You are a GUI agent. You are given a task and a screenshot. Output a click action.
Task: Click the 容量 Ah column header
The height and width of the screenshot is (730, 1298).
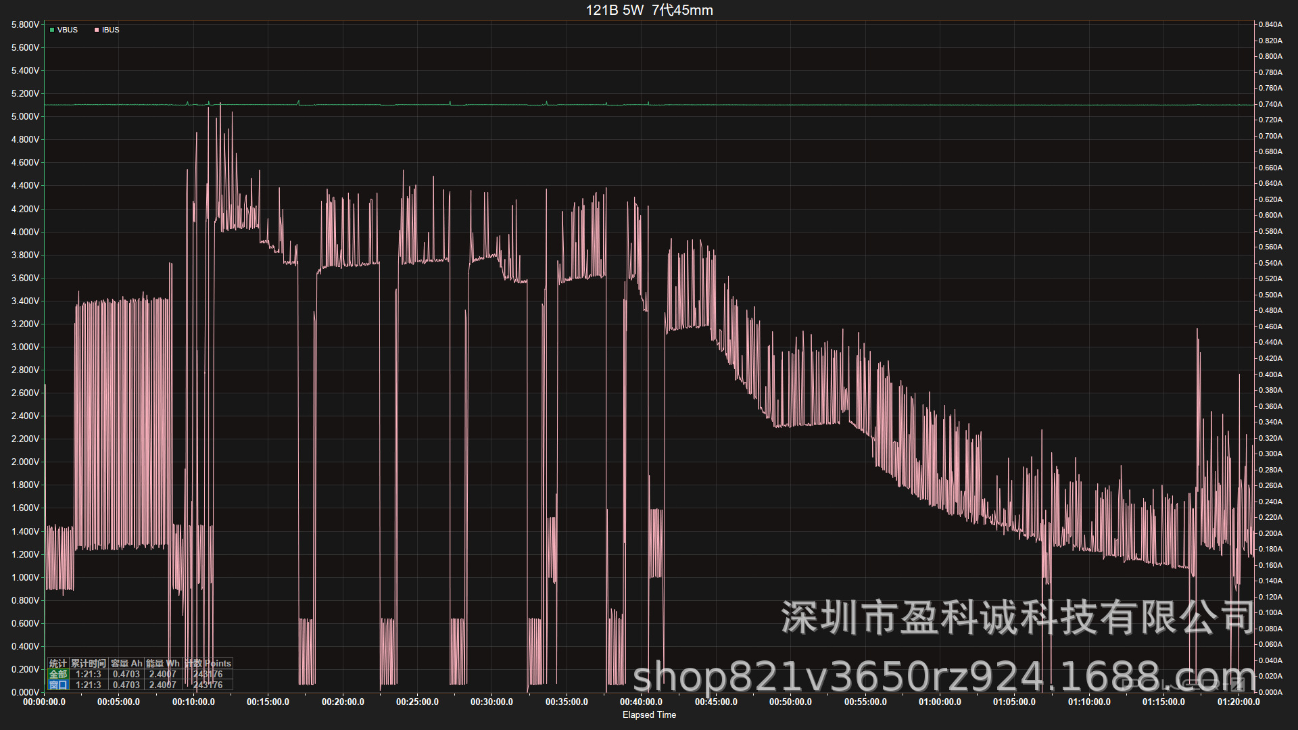[126, 663]
